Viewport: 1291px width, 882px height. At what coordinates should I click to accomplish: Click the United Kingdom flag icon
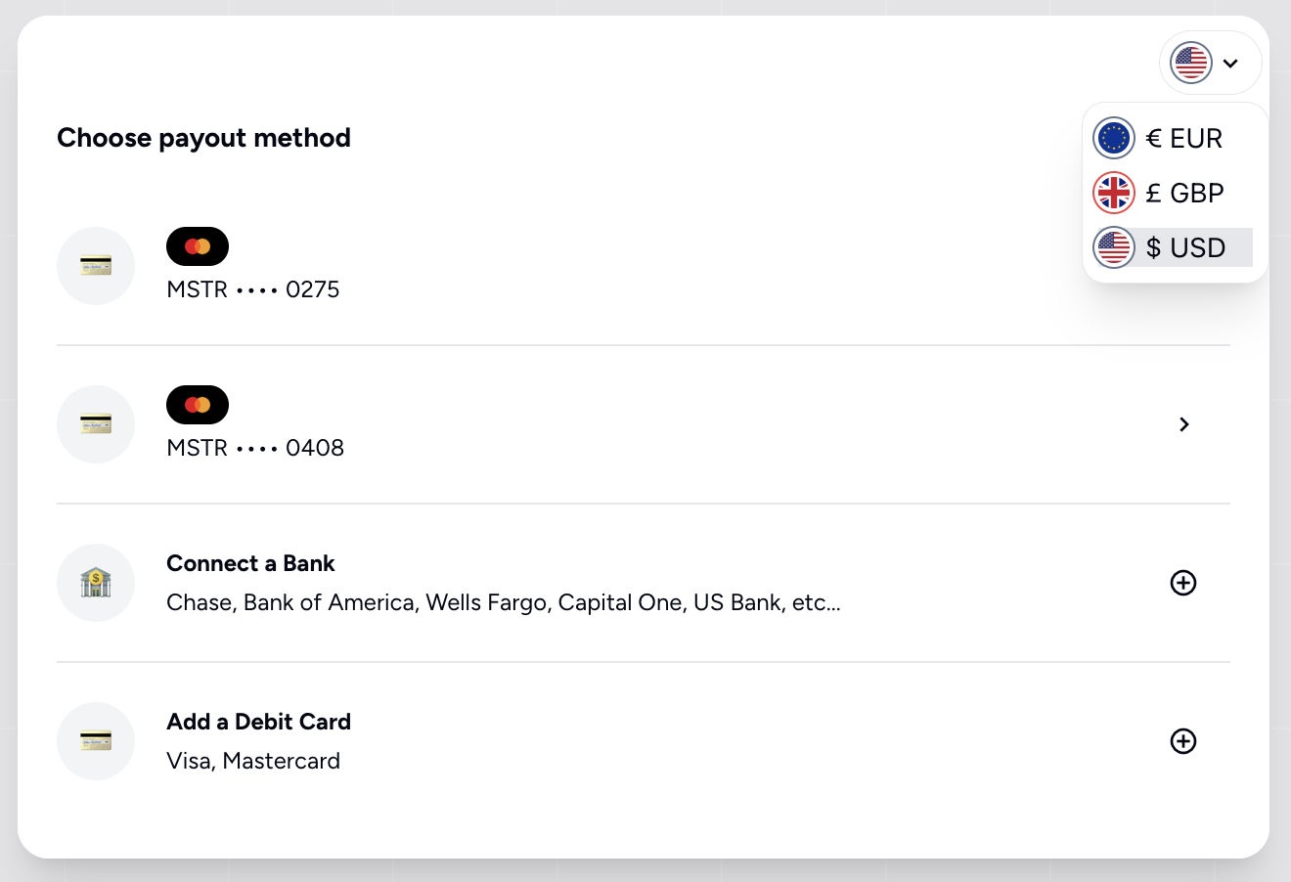click(x=1114, y=193)
